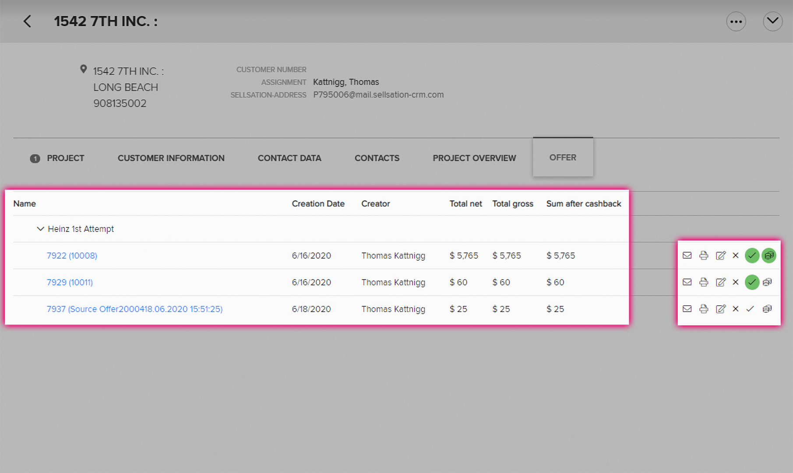The image size is (793, 473).
Task: Click the LONG BEACH address line
Action: tap(126, 87)
